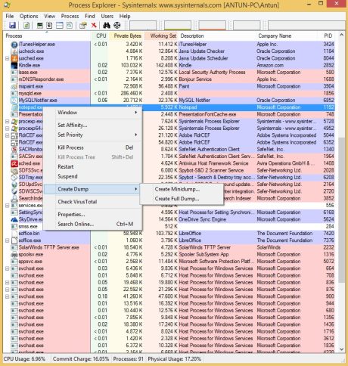Click the Properties toolbar icon
Viewport: 348px width, 366px height.
(83, 25)
